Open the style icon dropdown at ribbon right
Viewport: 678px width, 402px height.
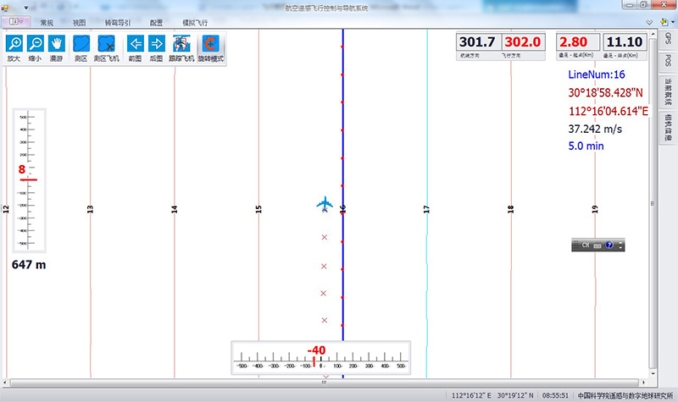pos(663,22)
